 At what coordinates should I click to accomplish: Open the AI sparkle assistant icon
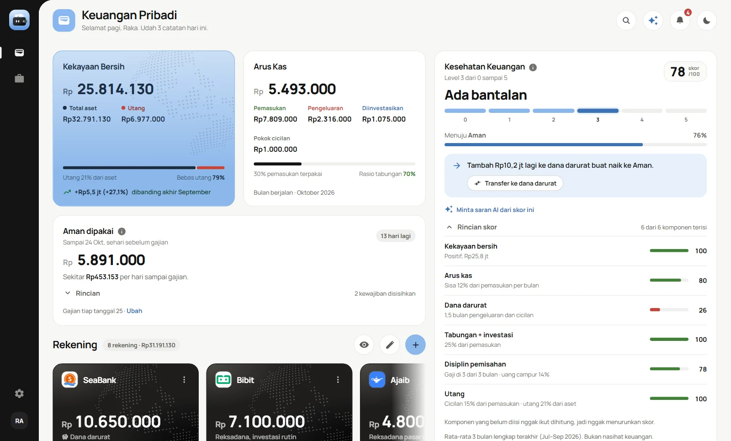tap(653, 21)
